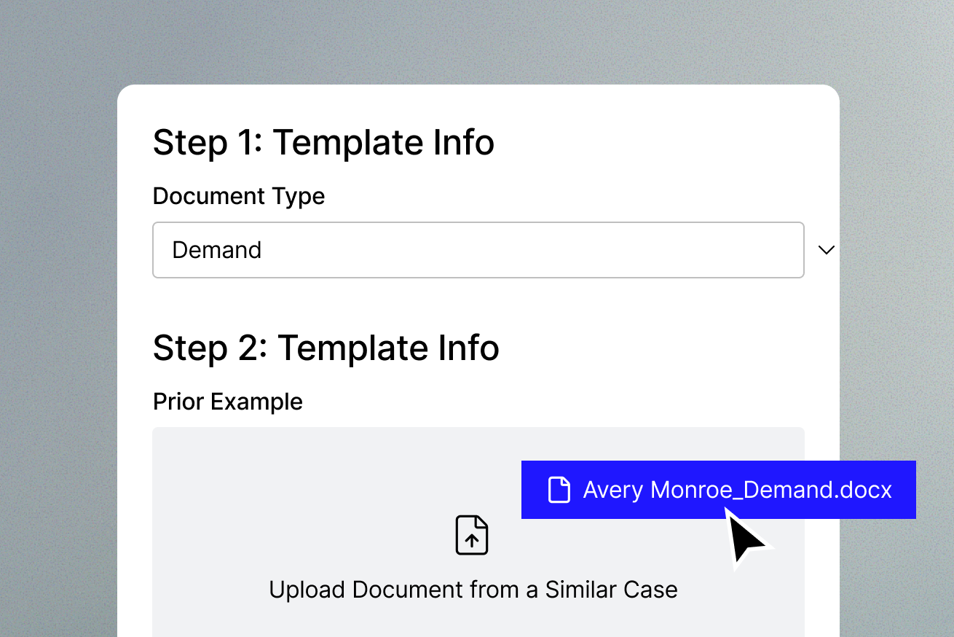This screenshot has height=637, width=954.
Task: Expand the Document Type chevron arrow
Action: click(x=826, y=250)
